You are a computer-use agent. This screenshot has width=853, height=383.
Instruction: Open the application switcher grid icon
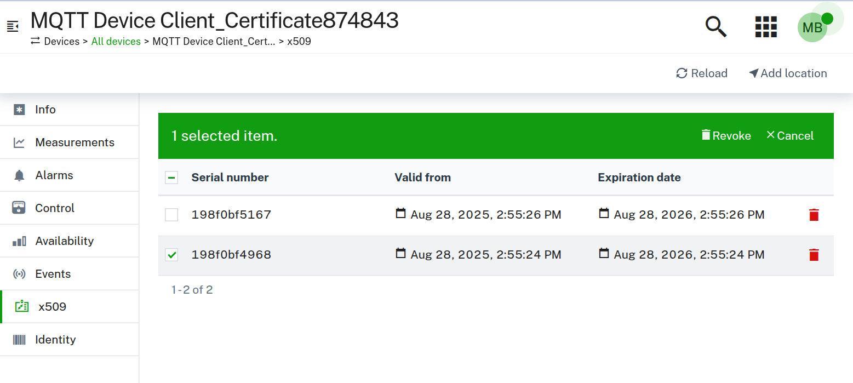tap(765, 26)
